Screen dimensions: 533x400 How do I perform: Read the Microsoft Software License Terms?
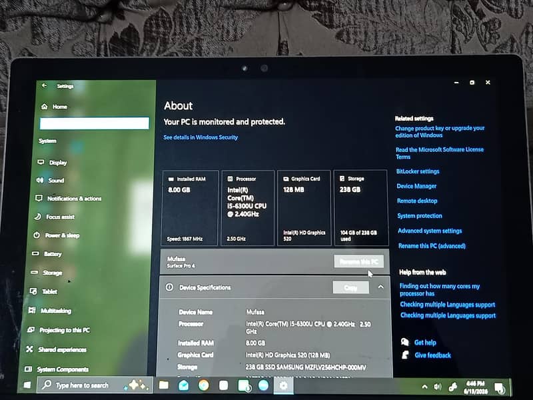[440, 153]
